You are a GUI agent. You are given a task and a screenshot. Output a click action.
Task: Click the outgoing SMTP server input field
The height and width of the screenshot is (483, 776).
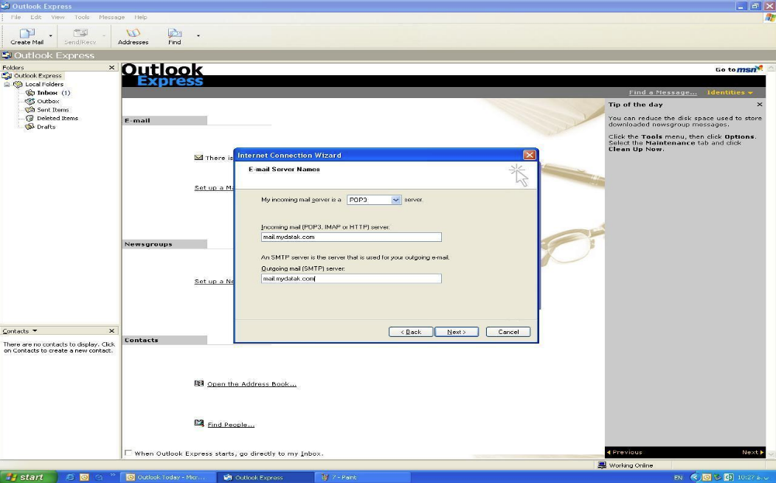(x=351, y=279)
